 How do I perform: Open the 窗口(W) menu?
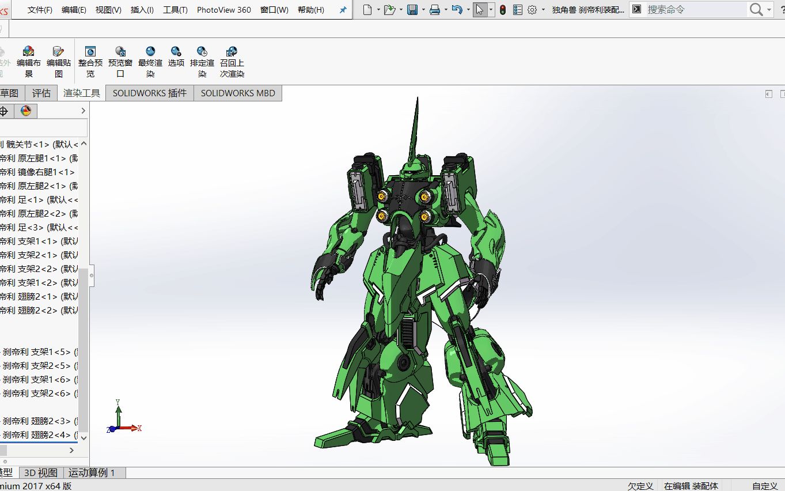point(274,10)
